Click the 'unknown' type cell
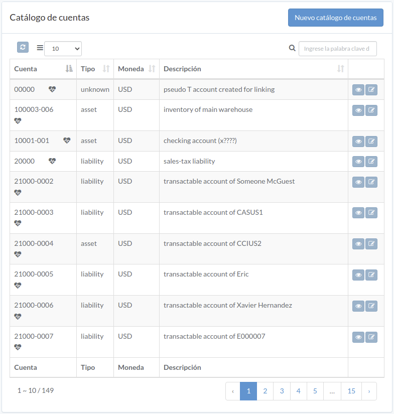The width and height of the screenshot is (394, 414). [x=95, y=89]
